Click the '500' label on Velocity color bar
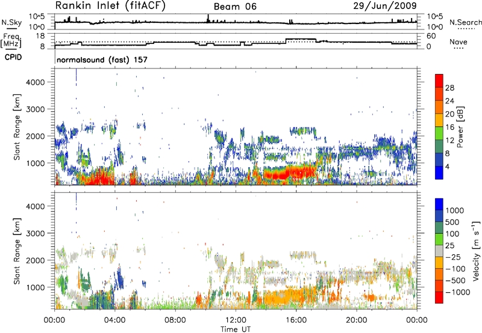This screenshot has width=482, height=333. (454, 222)
